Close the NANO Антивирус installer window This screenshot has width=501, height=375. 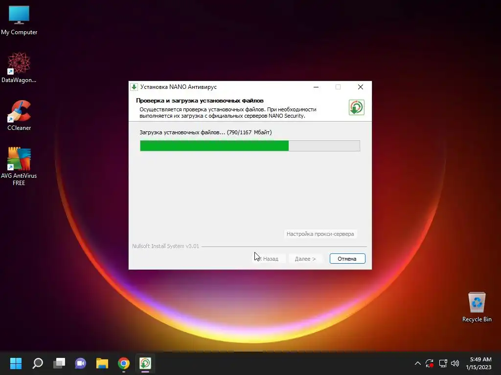(x=361, y=87)
